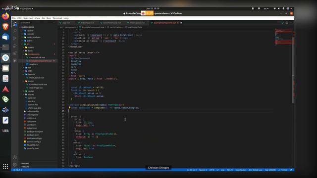Collapse the components folder

34,54
